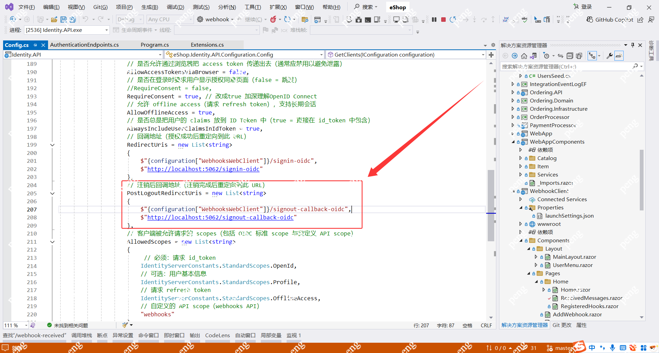Toggle input method 中 in system tray

592,348
